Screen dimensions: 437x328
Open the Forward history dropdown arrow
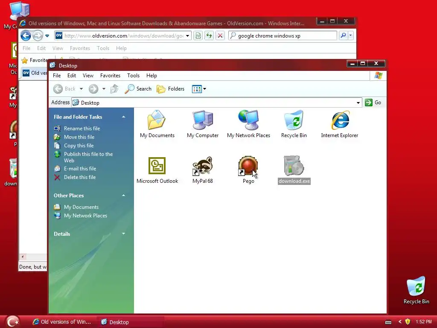pos(104,89)
